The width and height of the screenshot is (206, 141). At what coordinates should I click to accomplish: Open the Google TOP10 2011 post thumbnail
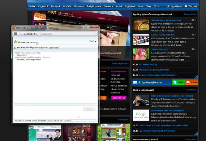pos(141,39)
